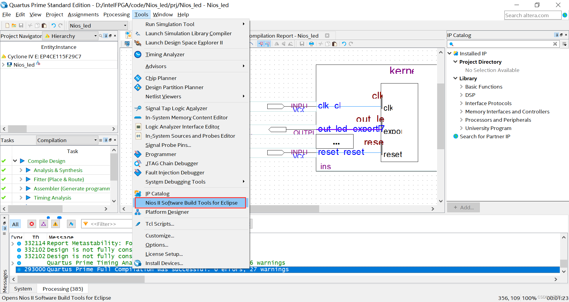
Task: Click the Open file folder icon
Action: 14,25
